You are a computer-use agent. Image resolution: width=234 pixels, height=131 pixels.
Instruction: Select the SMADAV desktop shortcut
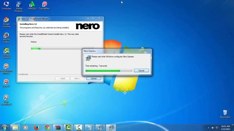pyautogui.click(x=32, y=6)
